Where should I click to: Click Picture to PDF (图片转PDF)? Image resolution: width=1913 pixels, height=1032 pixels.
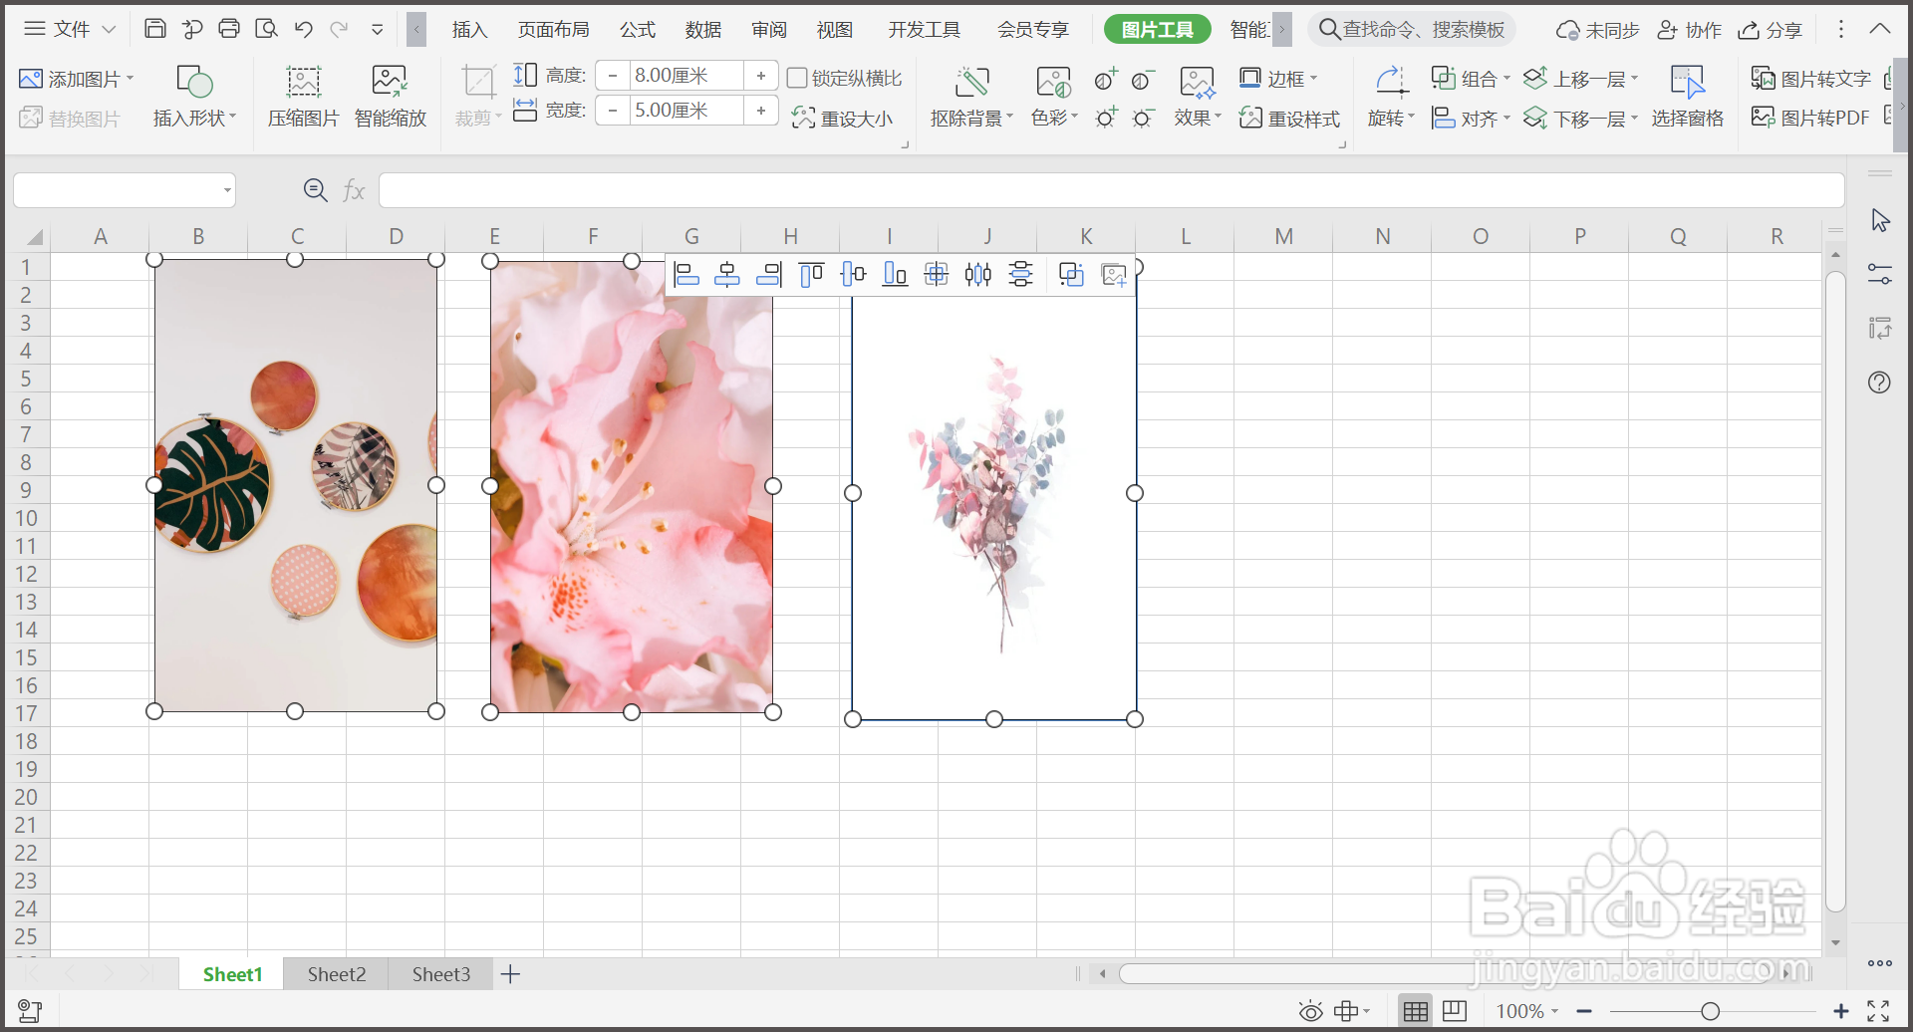[x=1809, y=118]
